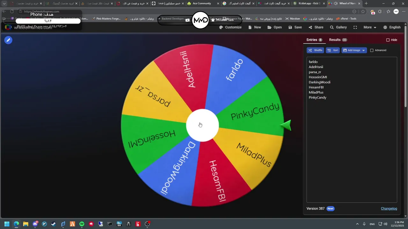
Task: Sort the entries alphabetically
Action: (332, 50)
